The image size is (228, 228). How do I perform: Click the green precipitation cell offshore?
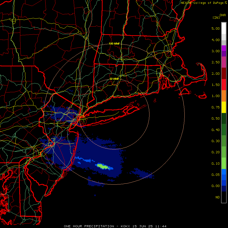pos(103,166)
